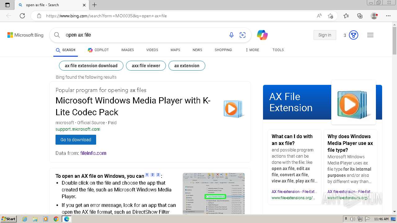Open AX file extension link under first card

pyautogui.click(x=294, y=191)
